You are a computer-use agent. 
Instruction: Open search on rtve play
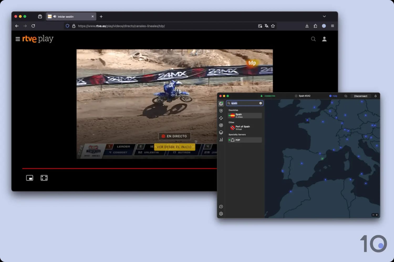coord(313,39)
